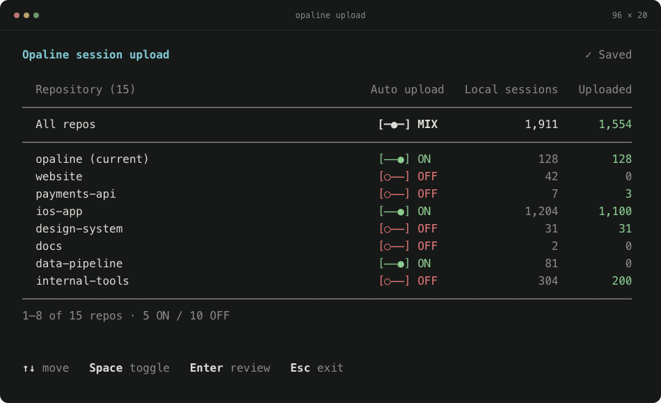Click the Saved checkmark status
This screenshot has width=661, height=403.
608,55
